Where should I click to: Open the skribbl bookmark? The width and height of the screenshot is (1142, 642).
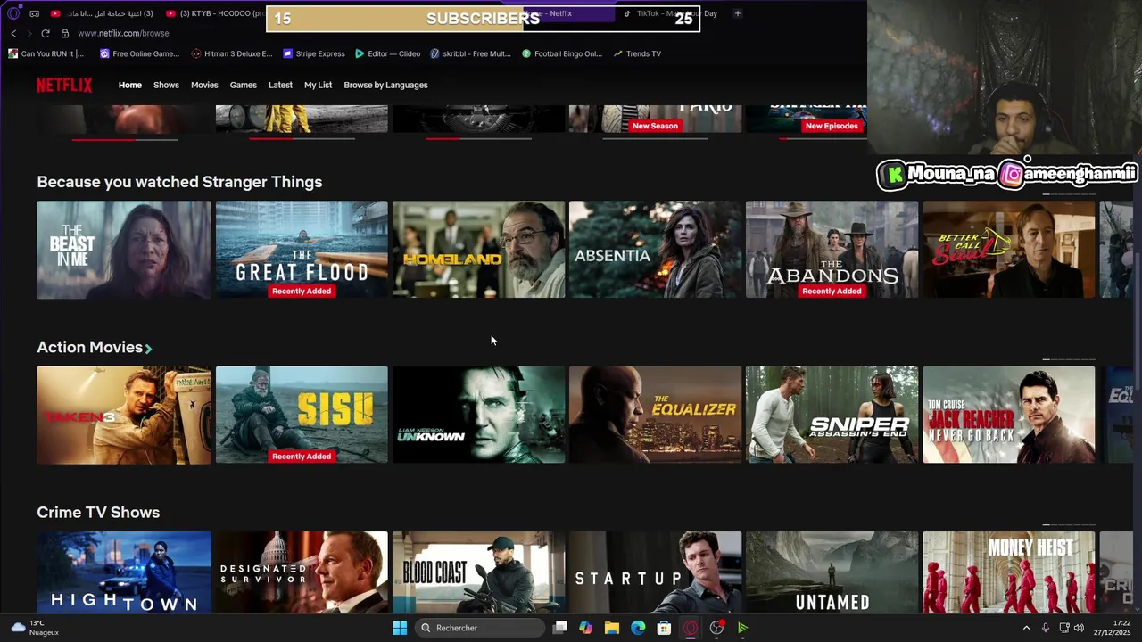pos(470,53)
